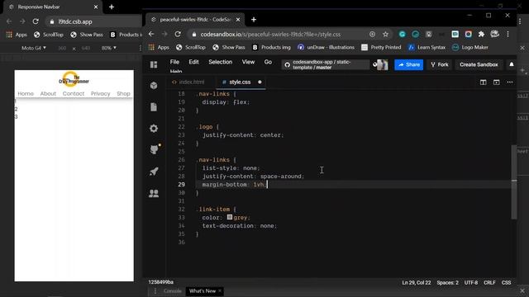The width and height of the screenshot is (529, 297).
Task: Open Chrome extensions puzzle icon
Action: pos(481,34)
